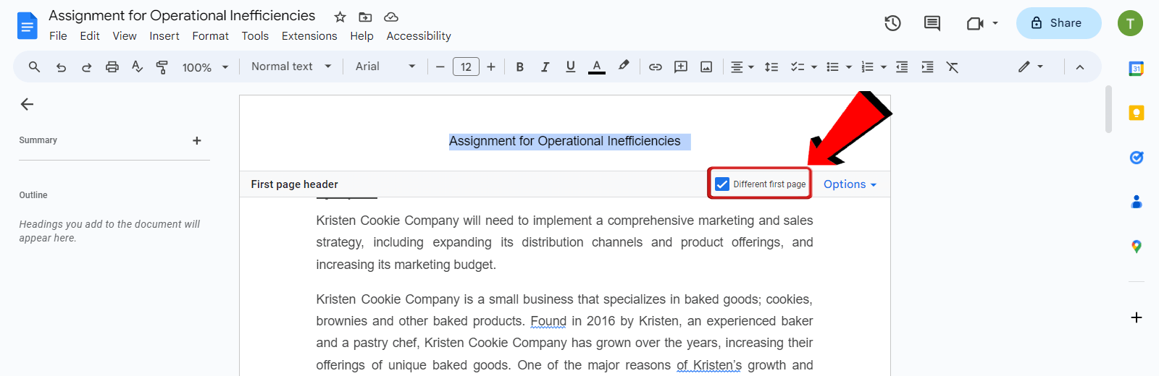Viewport: 1159px width, 376px height.
Task: Open the View menu
Action: point(125,36)
